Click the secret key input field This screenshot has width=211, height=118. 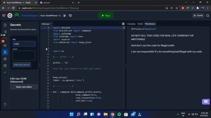pos(24,44)
